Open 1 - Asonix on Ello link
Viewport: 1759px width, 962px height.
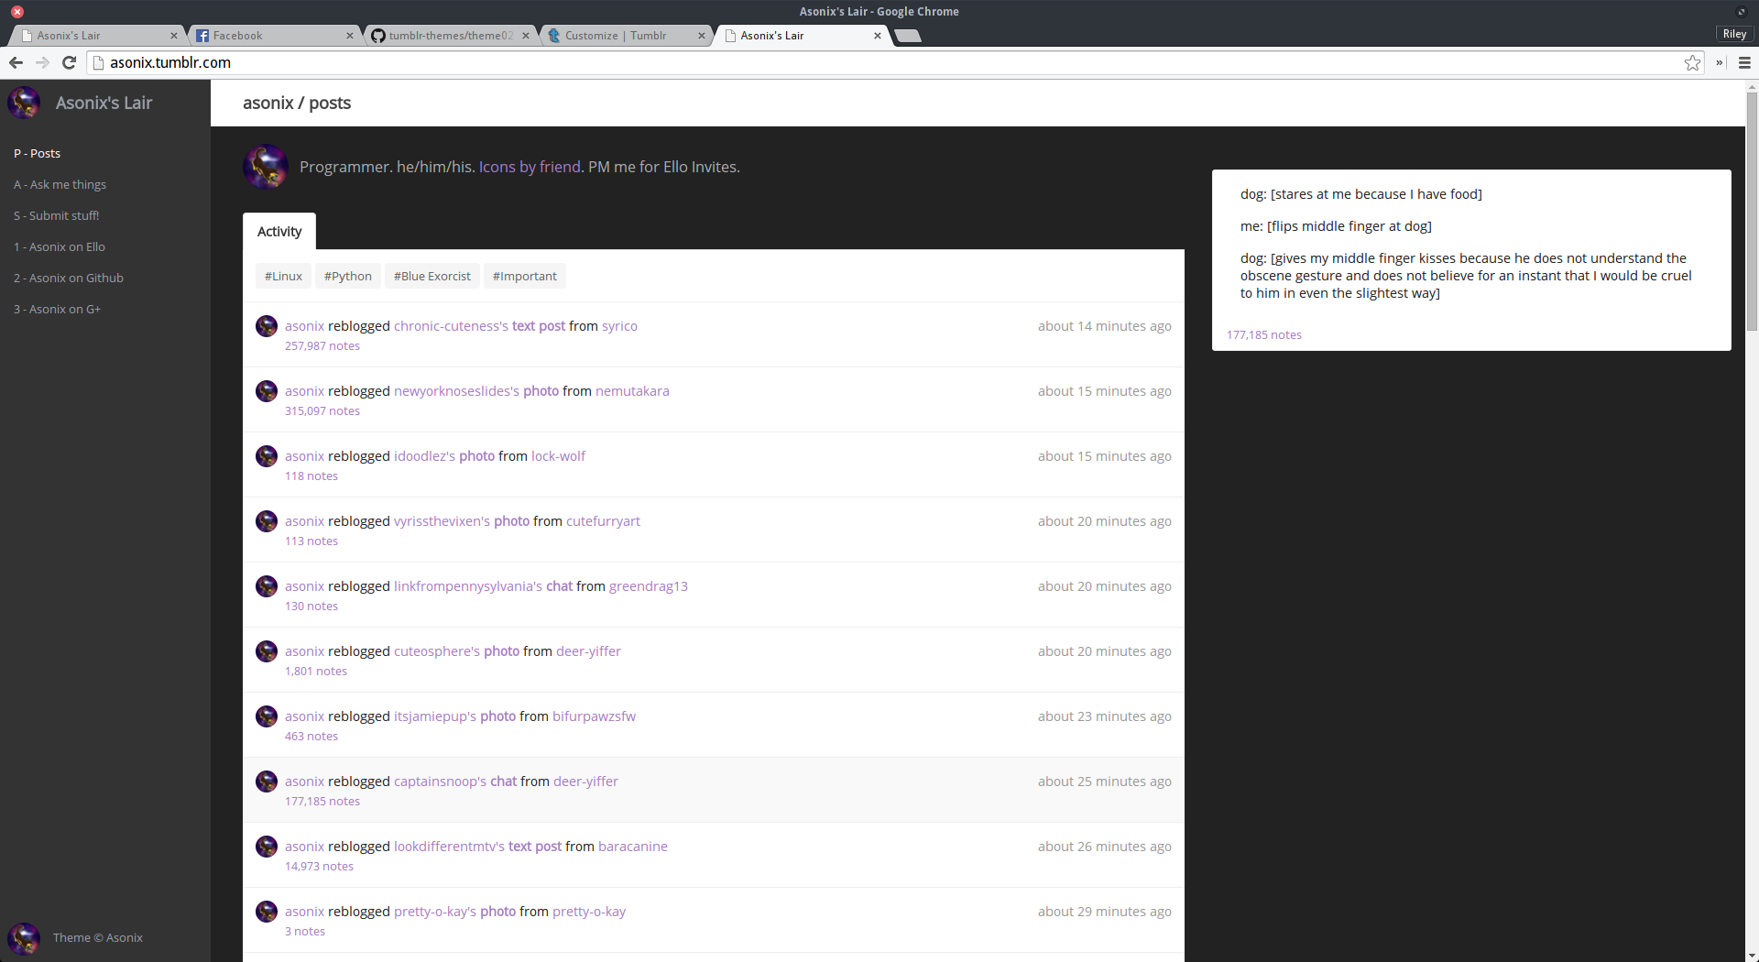(x=59, y=247)
